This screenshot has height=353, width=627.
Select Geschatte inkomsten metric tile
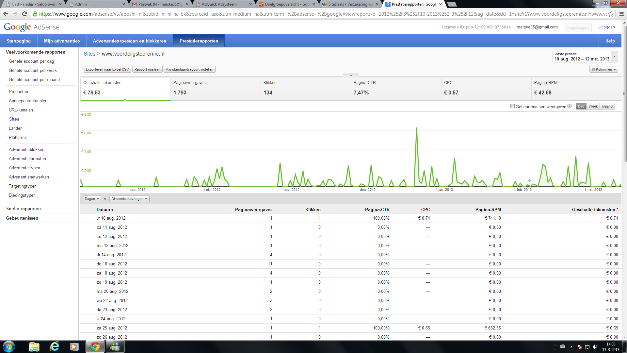click(125, 89)
